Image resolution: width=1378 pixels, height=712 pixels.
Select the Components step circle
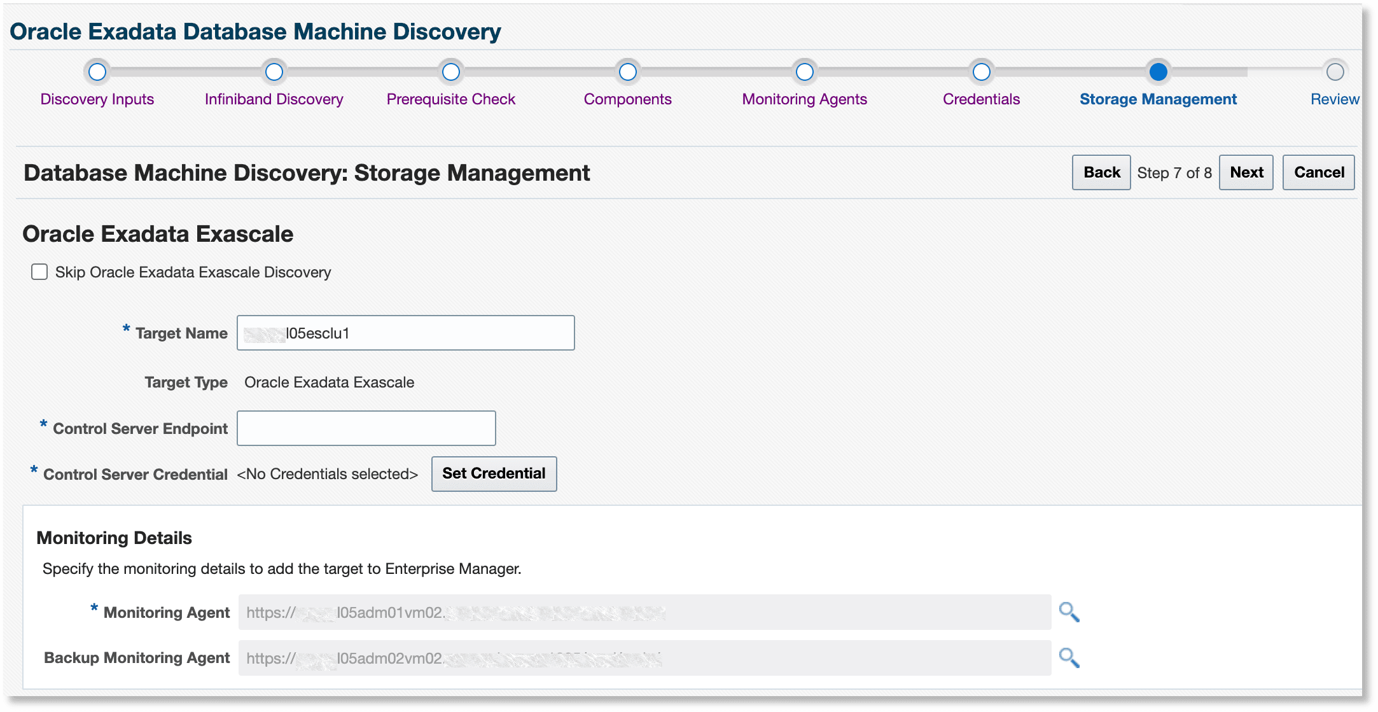pos(627,73)
